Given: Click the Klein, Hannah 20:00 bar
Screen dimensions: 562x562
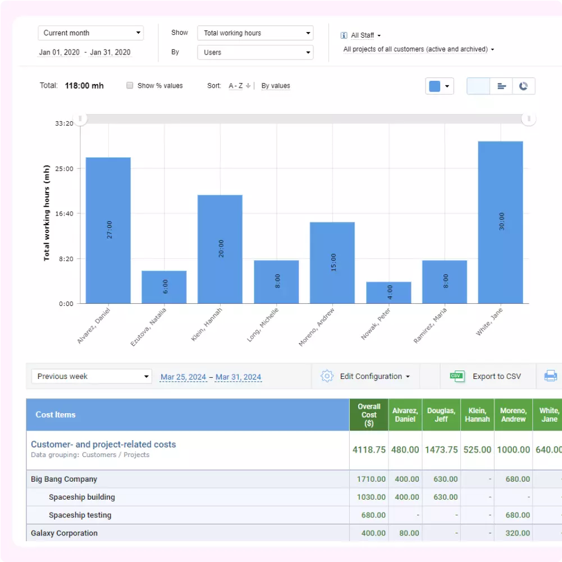Looking at the screenshot, I should (220, 249).
